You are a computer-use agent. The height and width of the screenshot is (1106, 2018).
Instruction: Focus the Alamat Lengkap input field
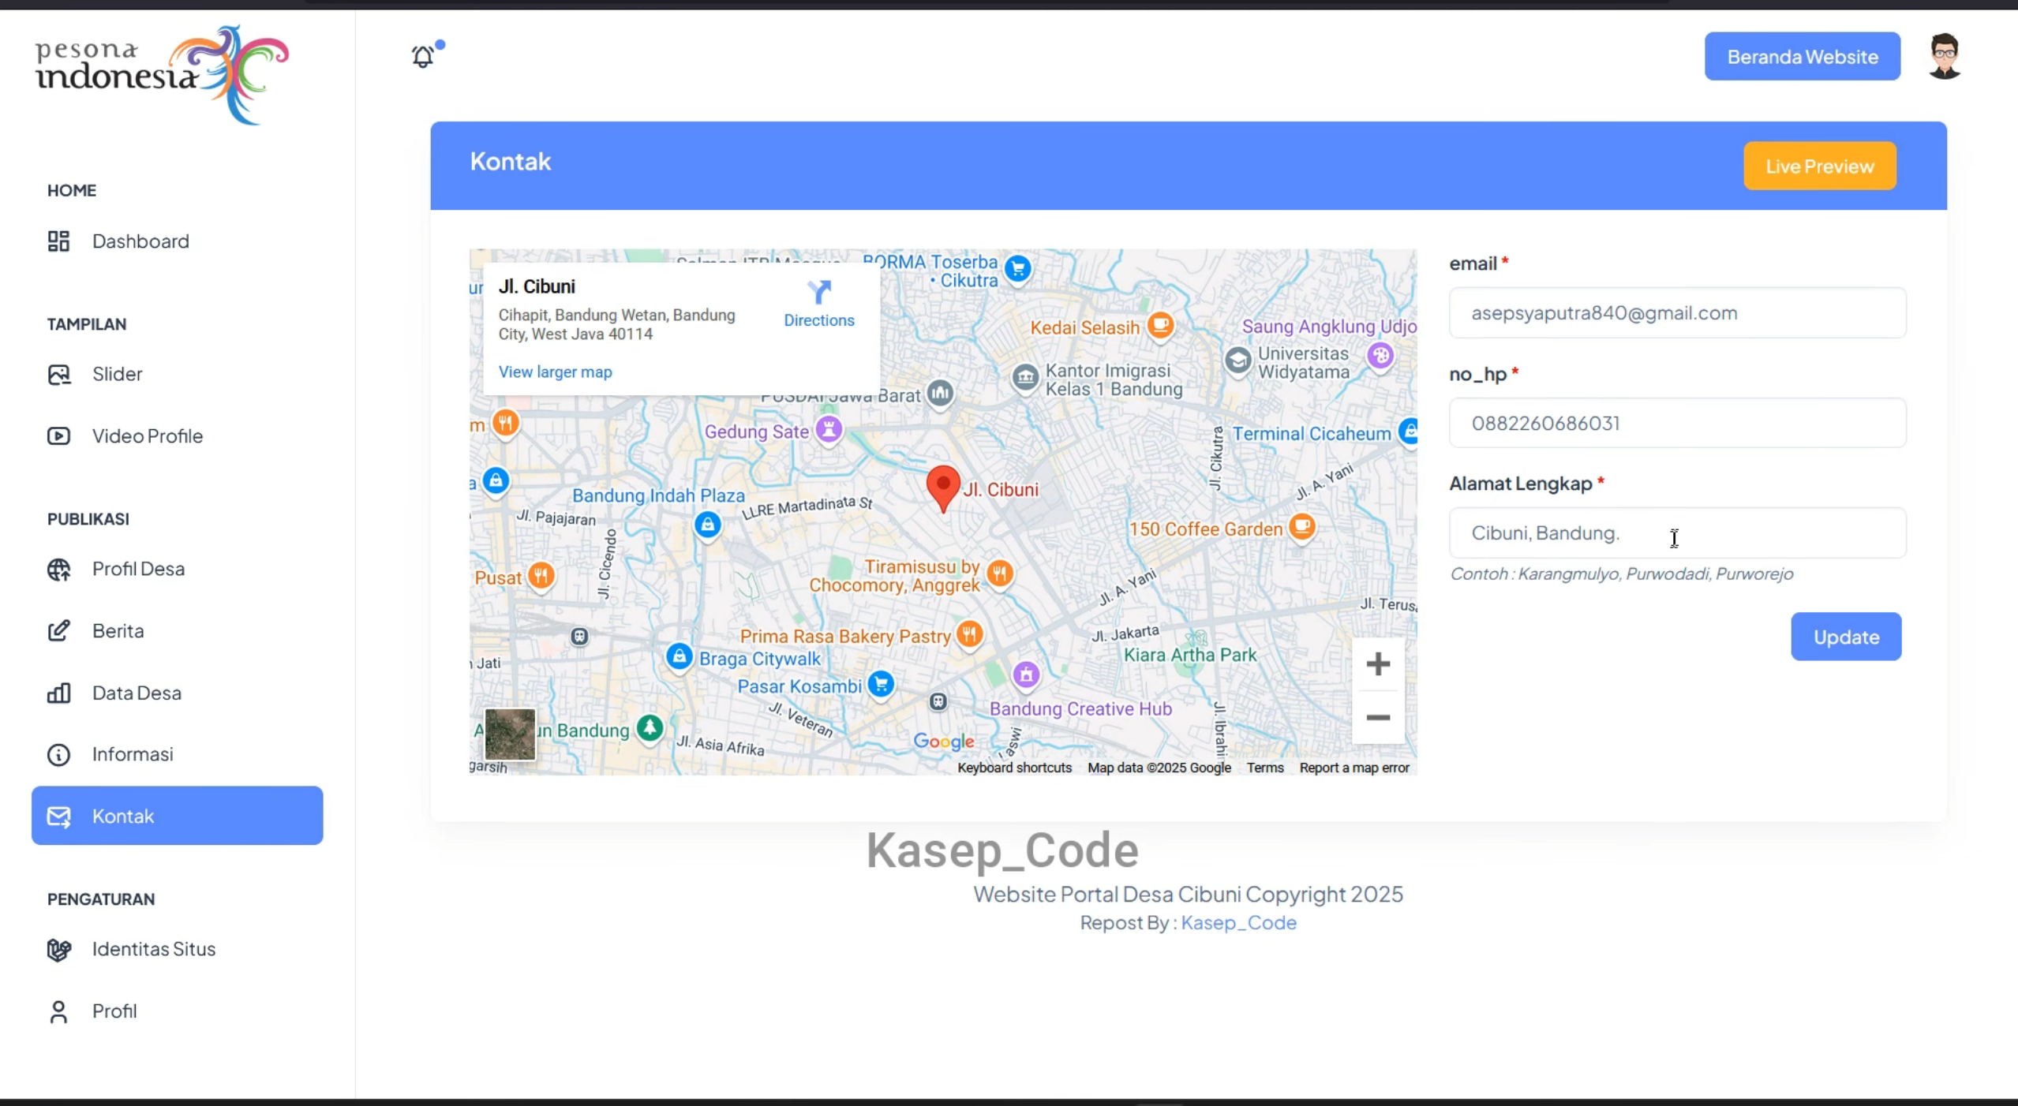pyautogui.click(x=1677, y=533)
